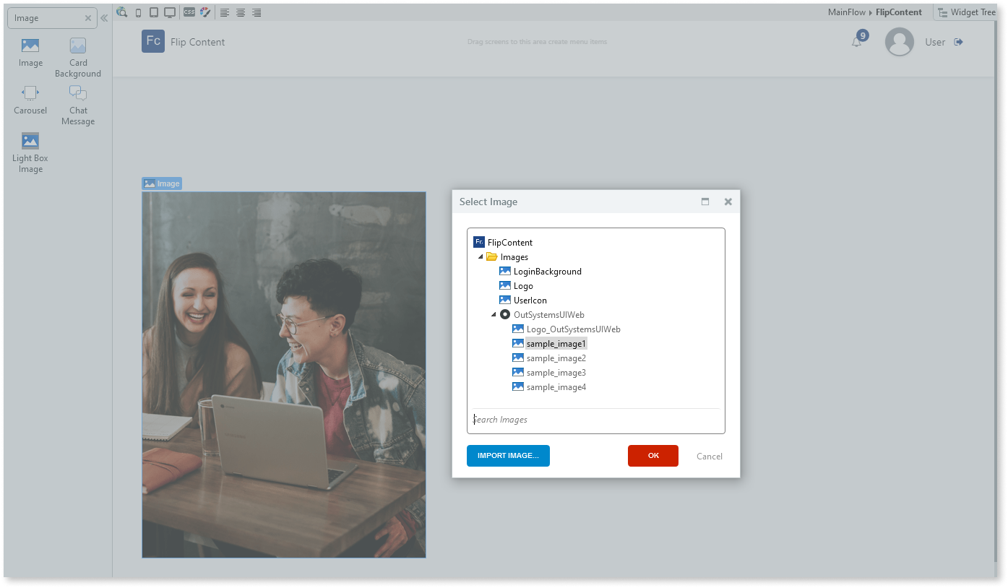The width and height of the screenshot is (1008, 588).
Task: Click the IMPORT IMAGE button
Action: 508,456
